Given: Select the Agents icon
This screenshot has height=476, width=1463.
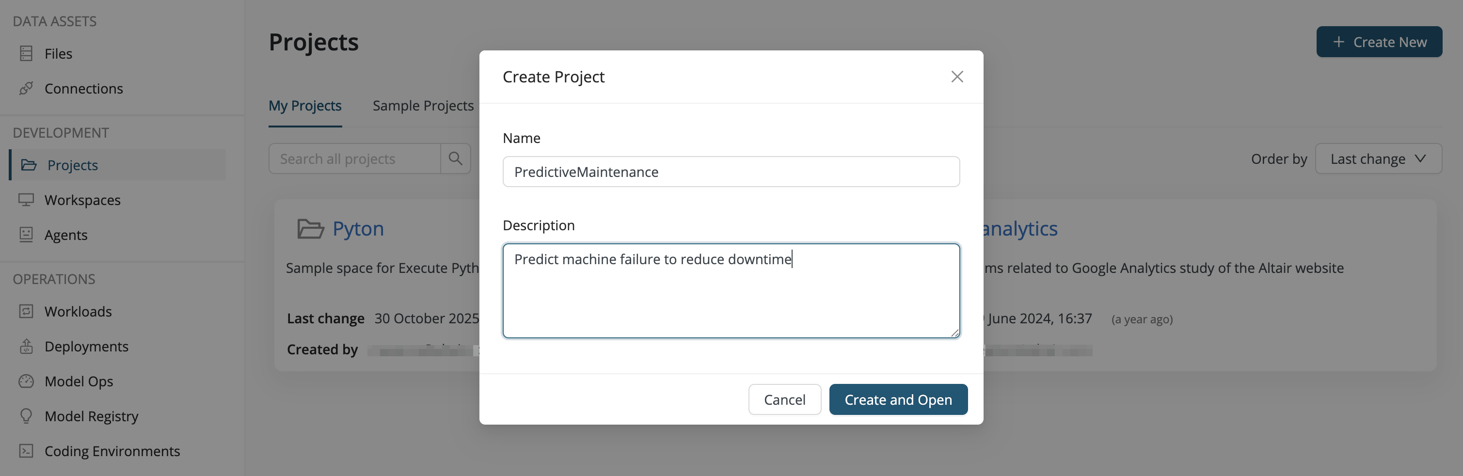Looking at the screenshot, I should tap(27, 234).
